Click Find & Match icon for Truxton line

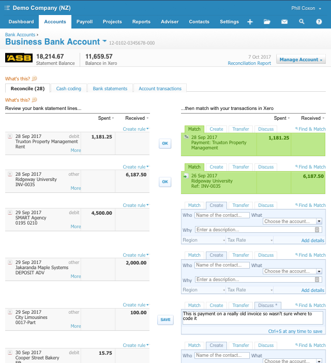(x=296, y=129)
